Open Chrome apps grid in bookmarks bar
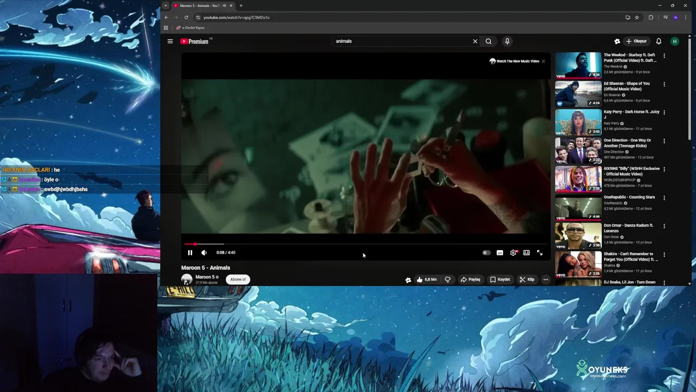The width and height of the screenshot is (696, 392). point(166,28)
